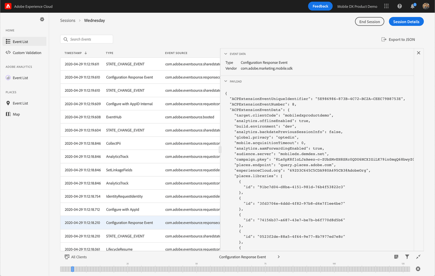Select the LifecycleResume event row
This screenshot has width=435, height=276.
click(140, 247)
